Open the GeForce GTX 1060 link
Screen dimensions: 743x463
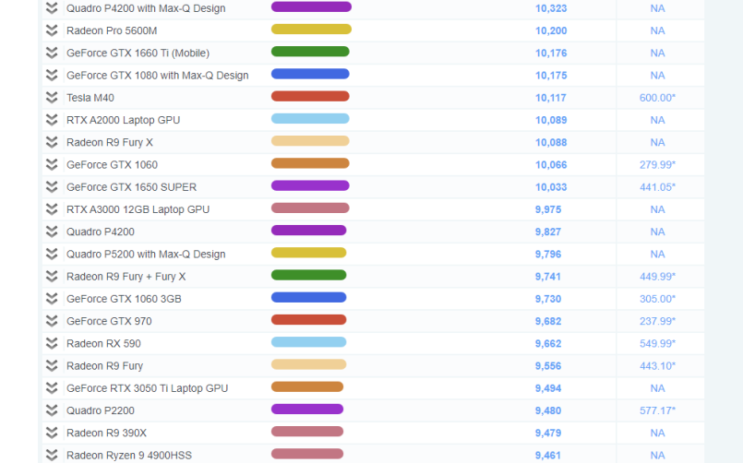click(112, 165)
